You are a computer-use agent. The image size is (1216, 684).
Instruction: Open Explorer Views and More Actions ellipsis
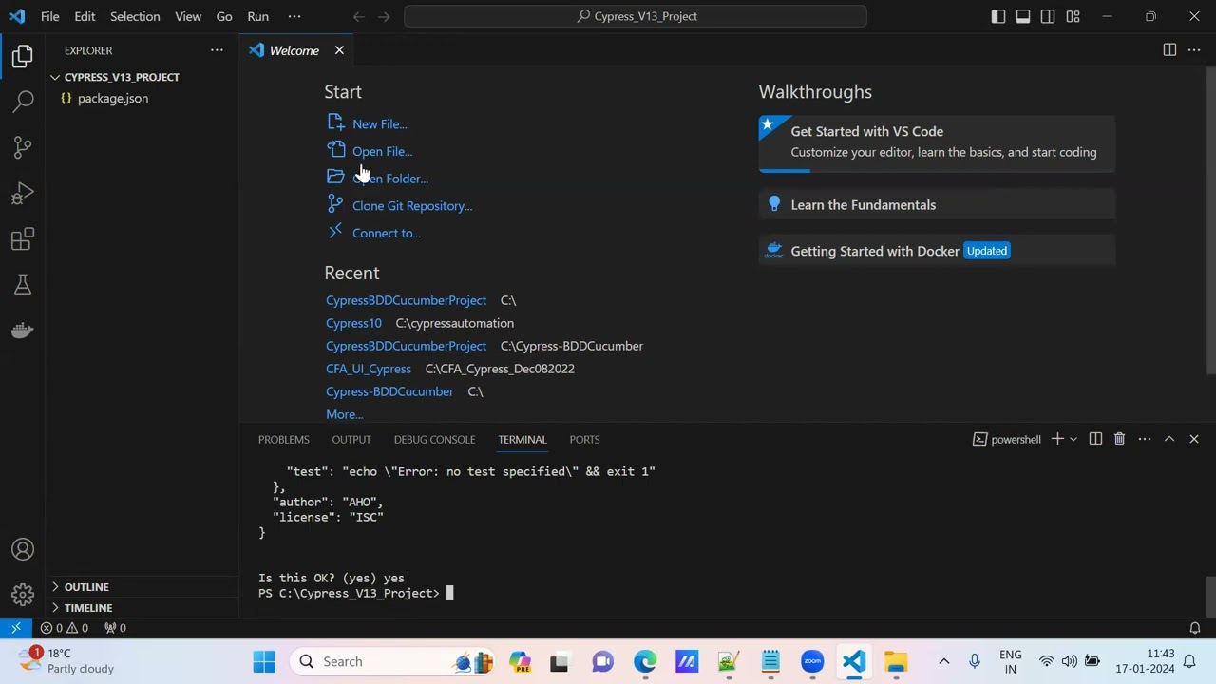coord(217,50)
